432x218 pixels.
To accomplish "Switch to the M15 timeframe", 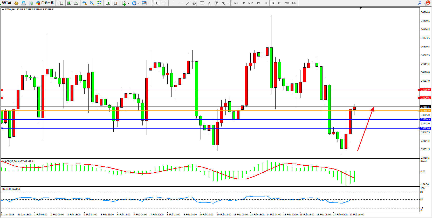I will pos(250,3).
